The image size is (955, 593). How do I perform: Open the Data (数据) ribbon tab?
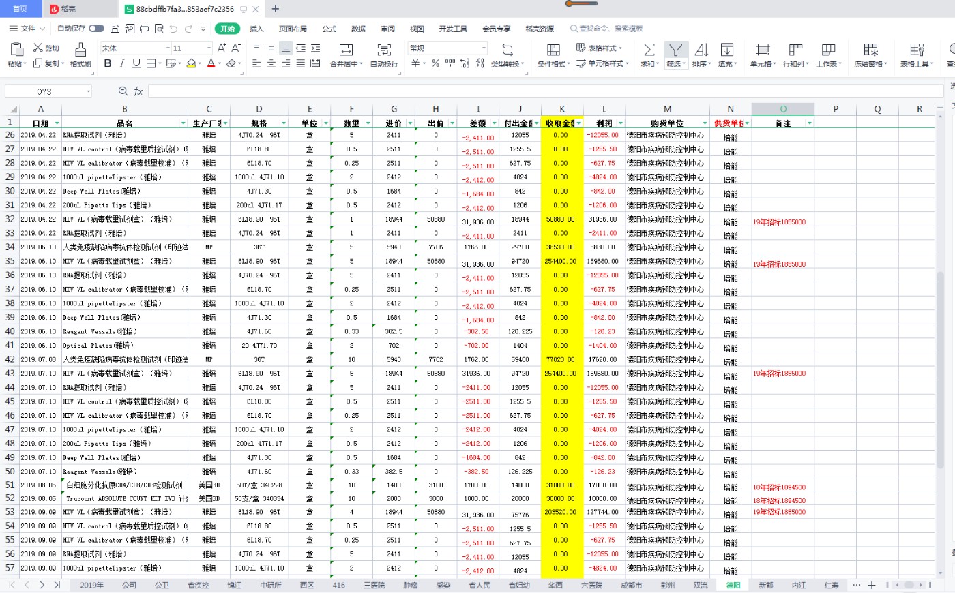point(358,29)
